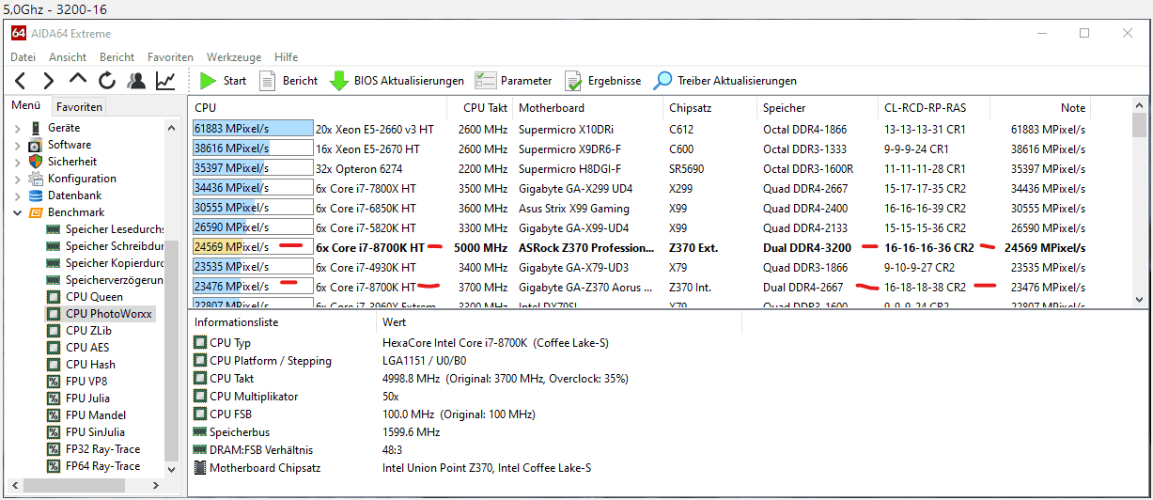Image resolution: width=1153 pixels, height=500 pixels.
Task: Select Speicher Schreibdurchsatz in tree
Action: (x=105, y=246)
